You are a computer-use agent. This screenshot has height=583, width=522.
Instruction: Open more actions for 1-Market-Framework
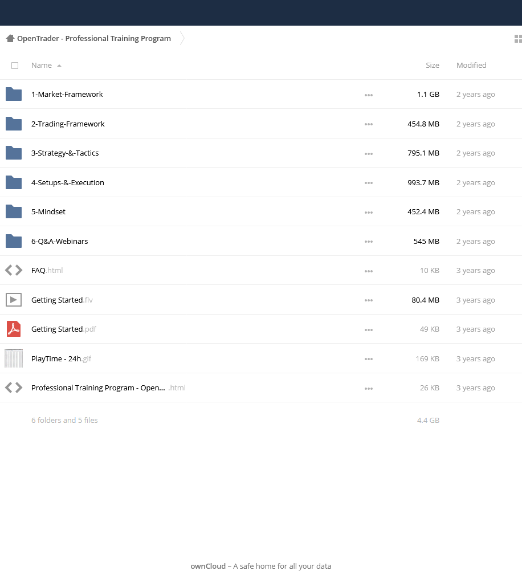[x=369, y=95]
